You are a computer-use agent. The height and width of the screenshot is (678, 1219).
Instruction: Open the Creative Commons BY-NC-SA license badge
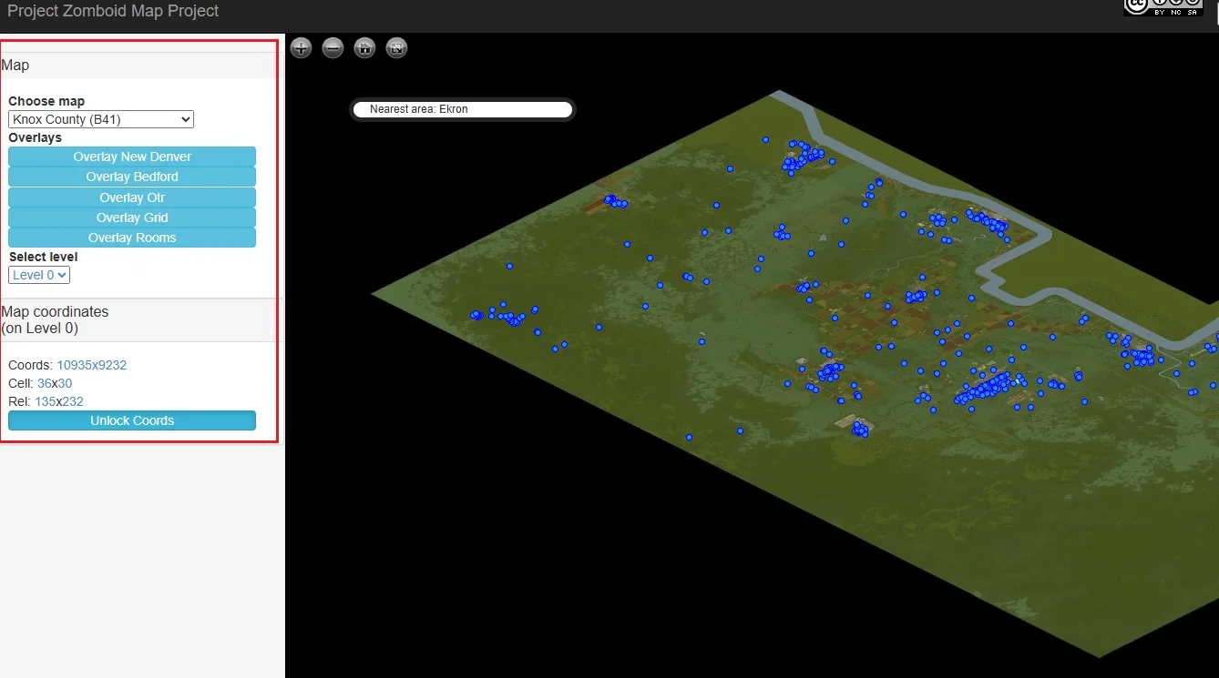click(x=1163, y=7)
